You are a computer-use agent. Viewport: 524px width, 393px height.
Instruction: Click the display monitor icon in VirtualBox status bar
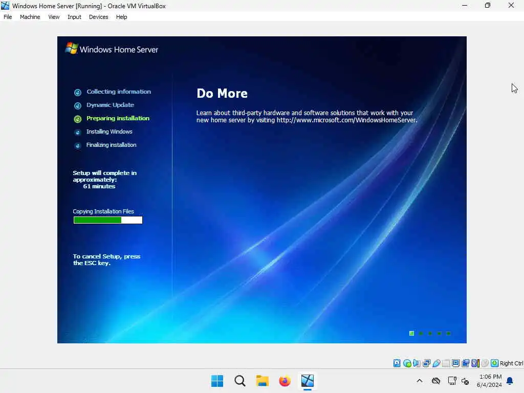tap(455, 363)
